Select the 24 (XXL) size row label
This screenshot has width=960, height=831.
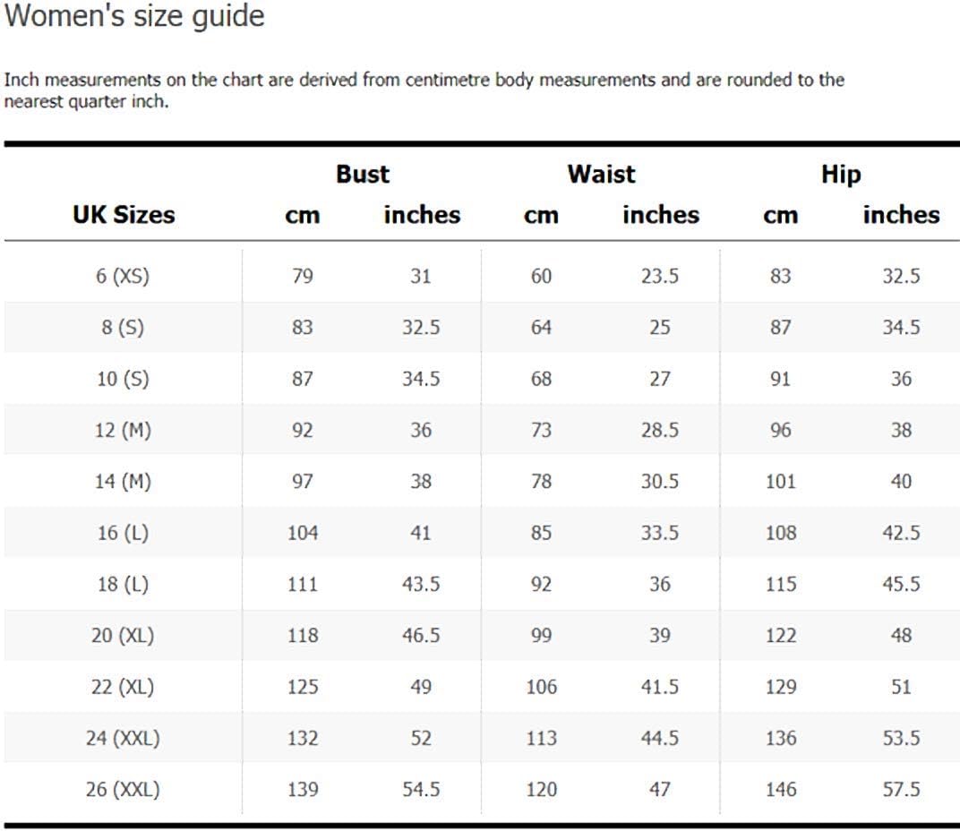123,739
